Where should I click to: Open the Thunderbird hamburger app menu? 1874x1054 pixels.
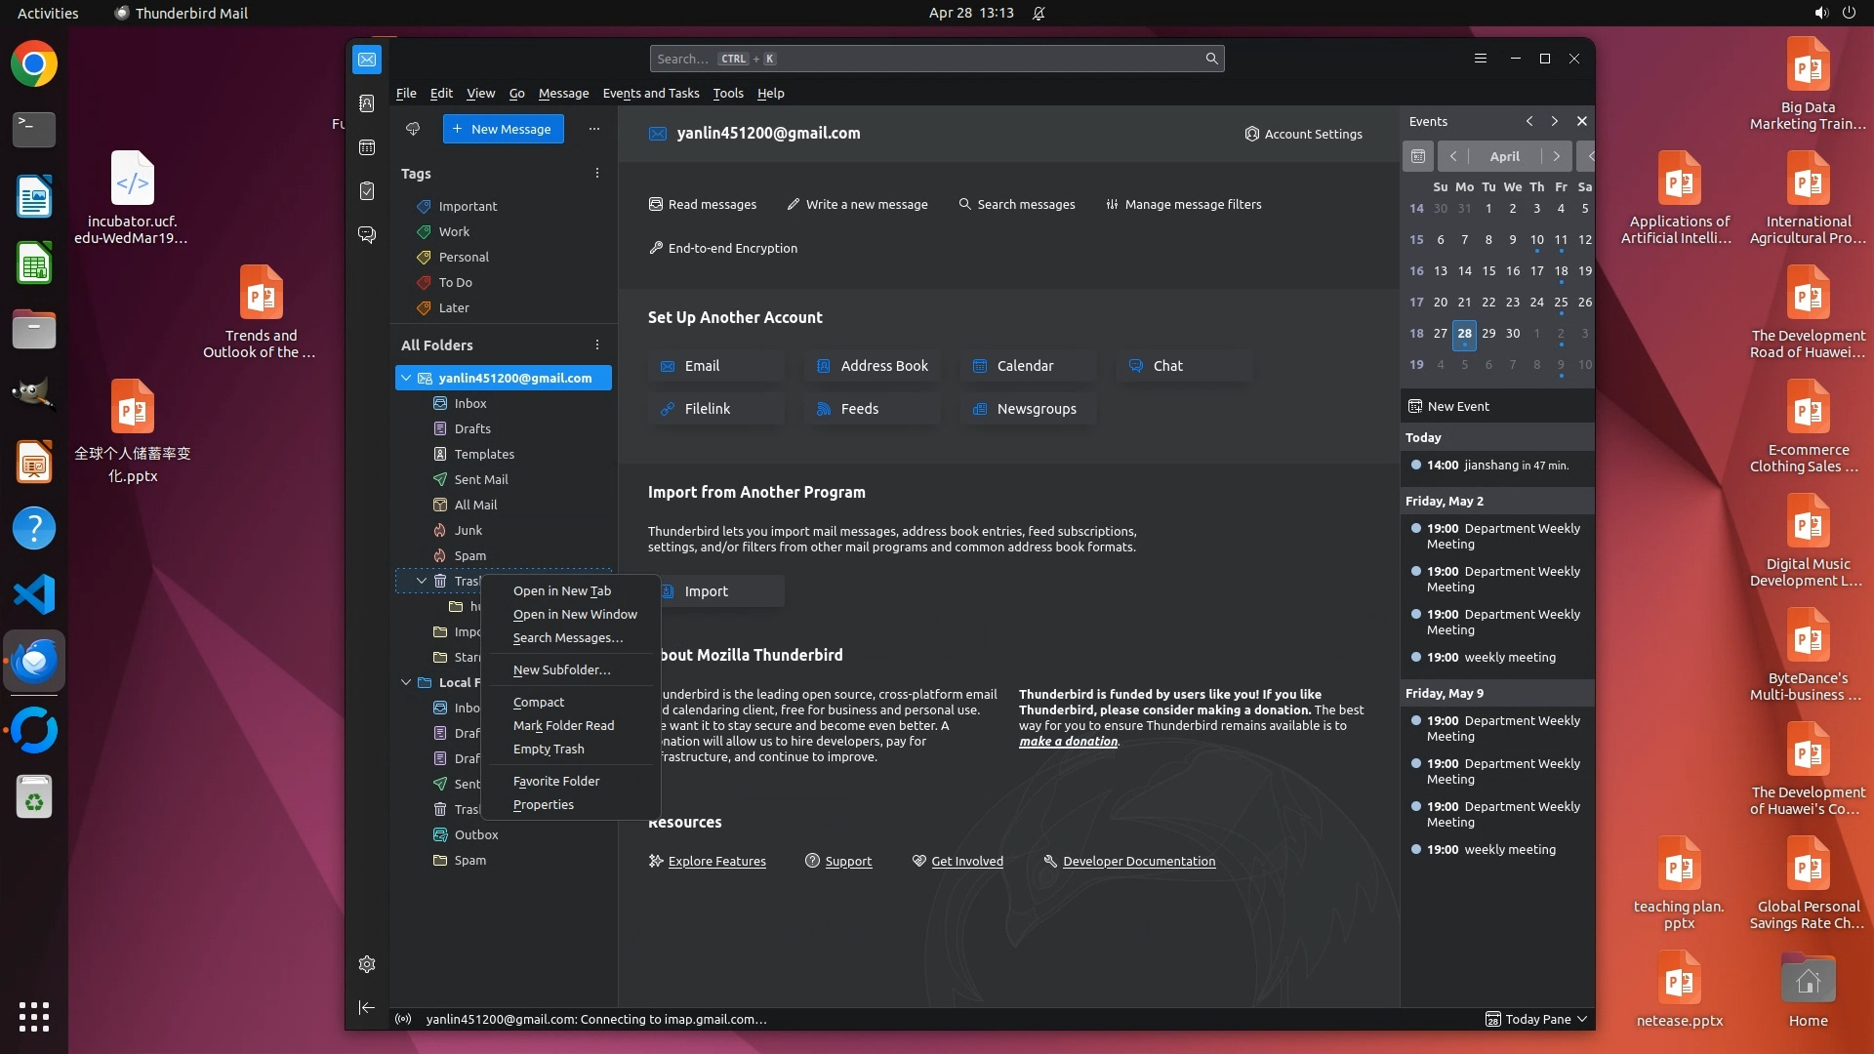(x=1481, y=59)
